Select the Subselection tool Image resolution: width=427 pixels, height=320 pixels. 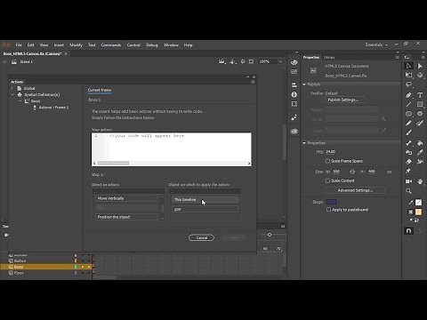420,66
